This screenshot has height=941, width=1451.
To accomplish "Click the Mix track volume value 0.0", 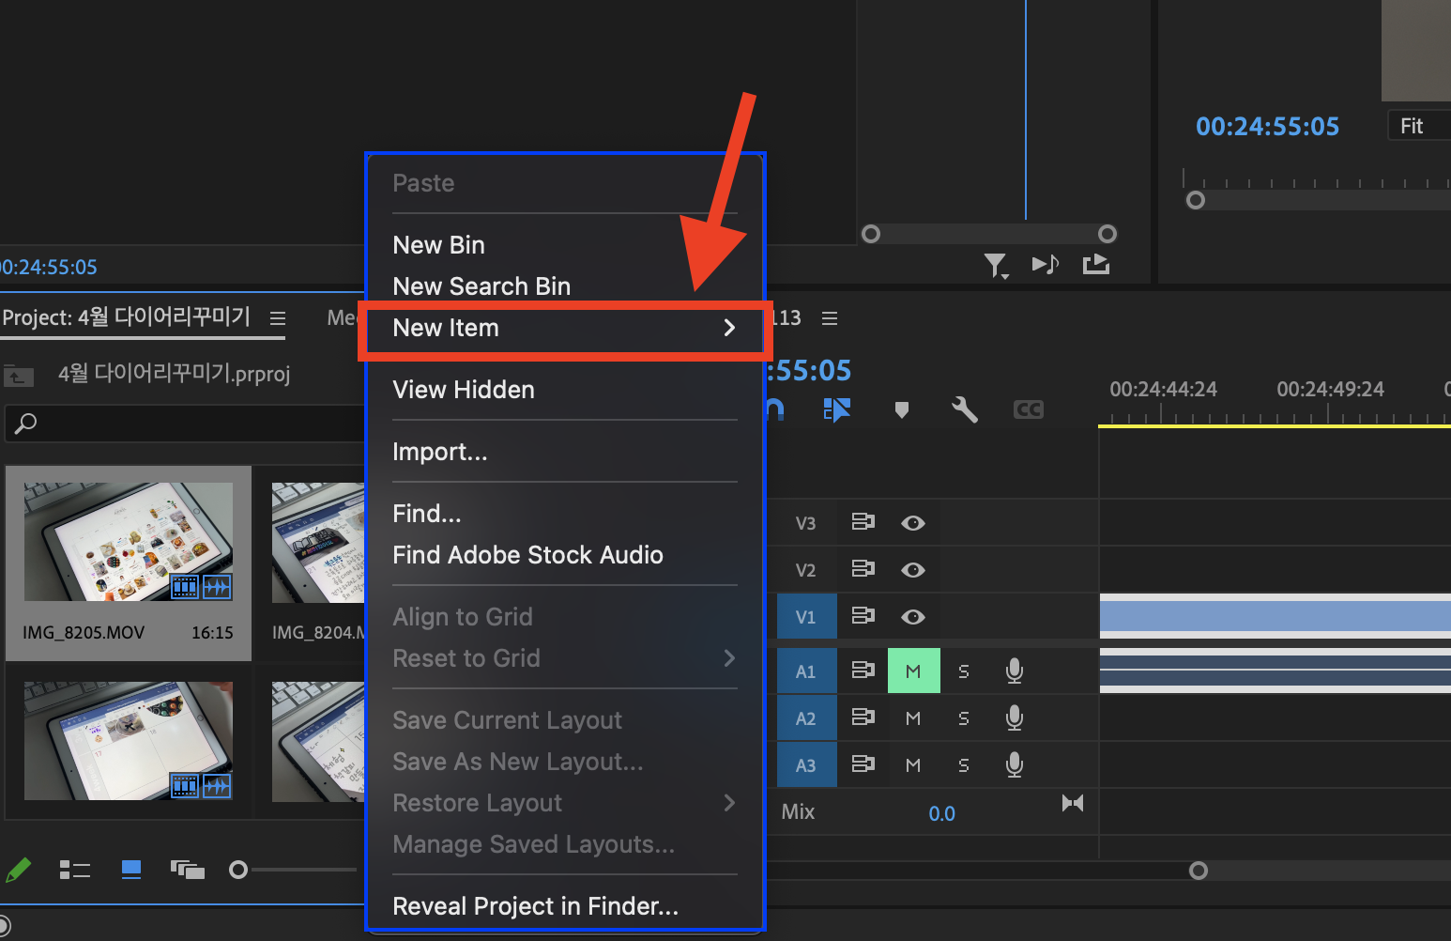I will (942, 814).
